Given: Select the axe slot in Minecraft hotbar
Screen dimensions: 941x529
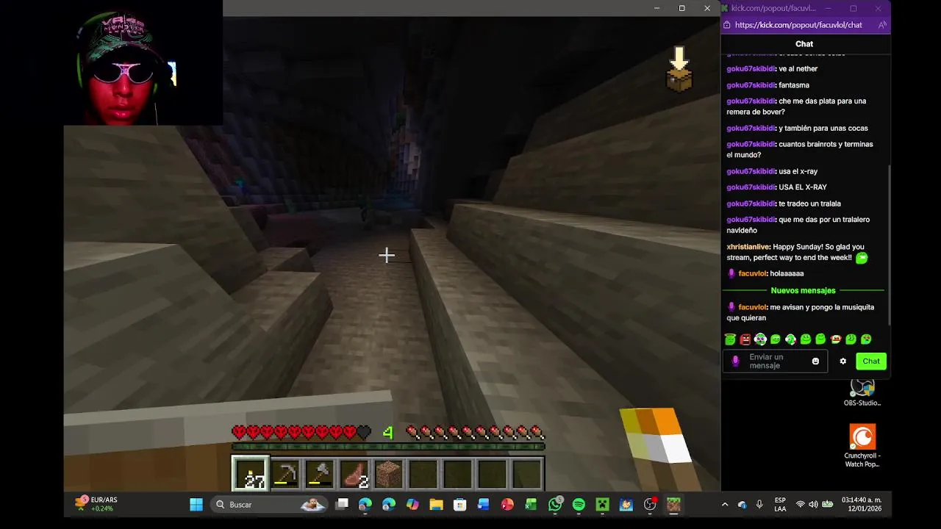Looking at the screenshot, I should [319, 474].
